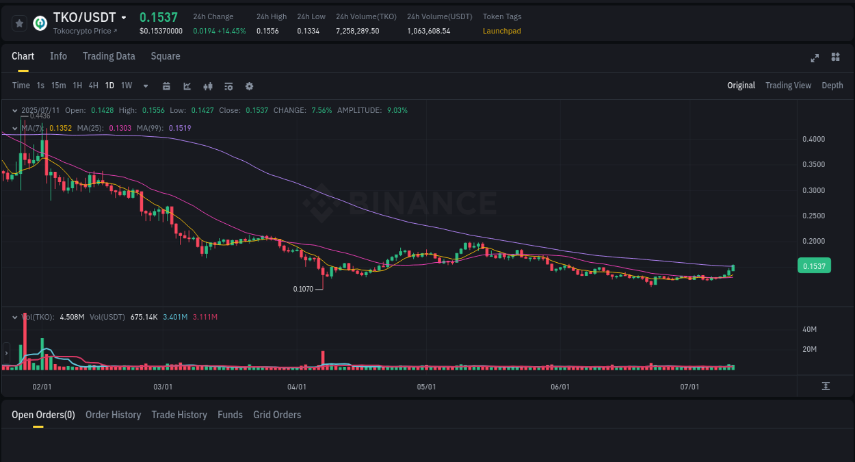Collapse the OHLC info row via chevron

click(14, 110)
